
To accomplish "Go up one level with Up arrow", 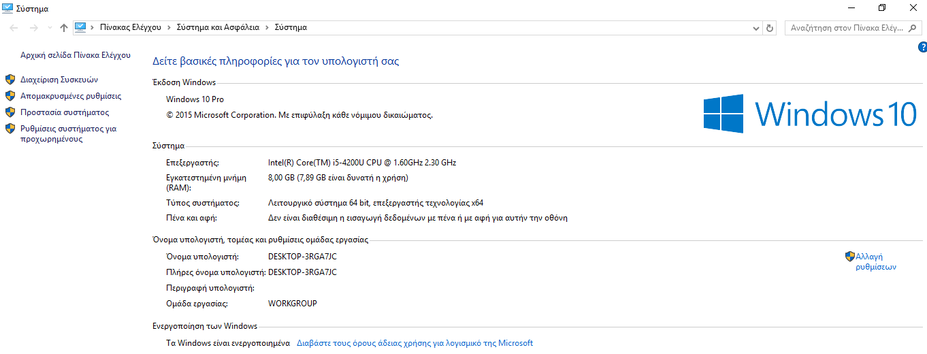I will (64, 28).
